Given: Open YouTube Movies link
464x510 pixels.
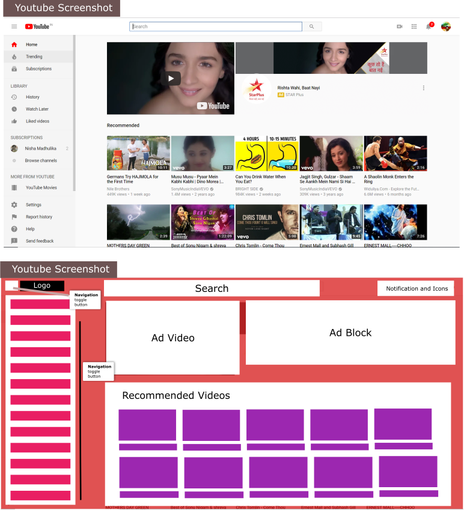Looking at the screenshot, I should [40, 187].
